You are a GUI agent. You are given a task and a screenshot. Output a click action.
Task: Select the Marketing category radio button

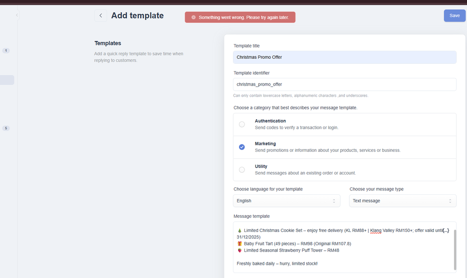pyautogui.click(x=242, y=147)
